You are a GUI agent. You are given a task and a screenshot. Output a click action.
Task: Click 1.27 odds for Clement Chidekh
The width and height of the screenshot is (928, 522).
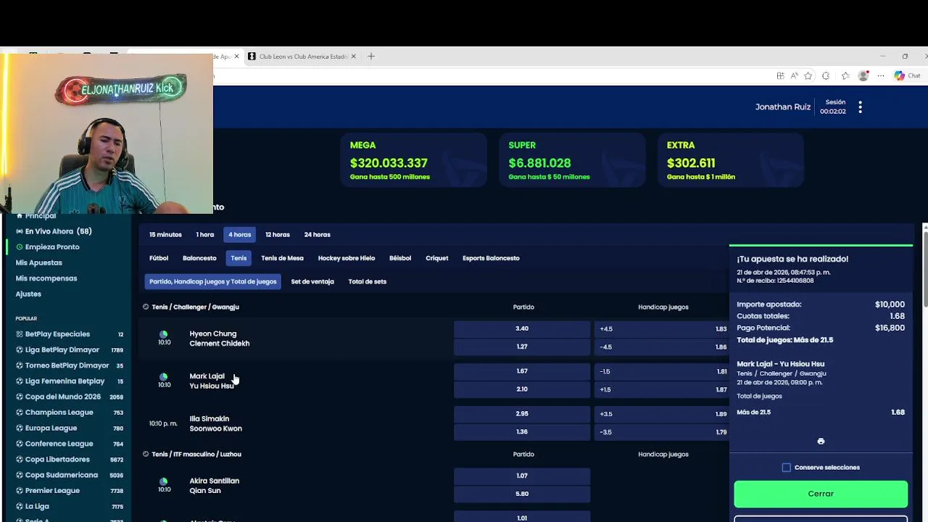[x=522, y=347]
